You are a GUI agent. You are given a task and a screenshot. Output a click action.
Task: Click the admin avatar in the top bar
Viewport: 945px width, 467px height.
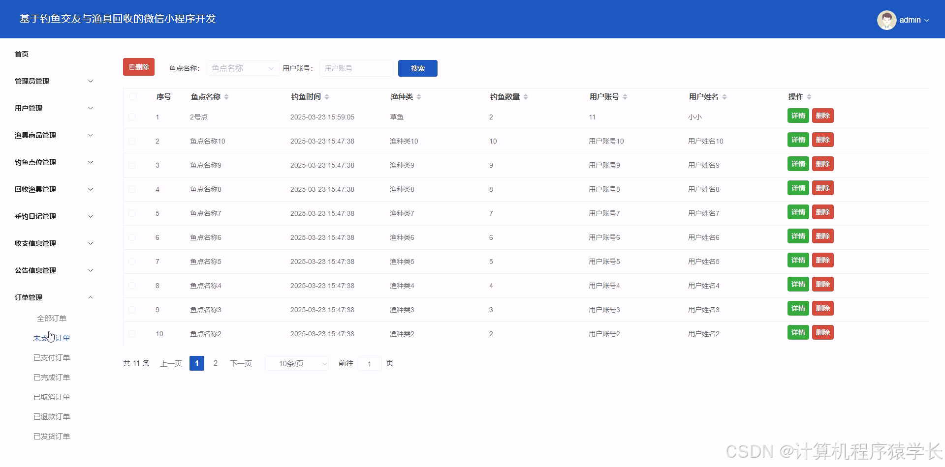(886, 20)
